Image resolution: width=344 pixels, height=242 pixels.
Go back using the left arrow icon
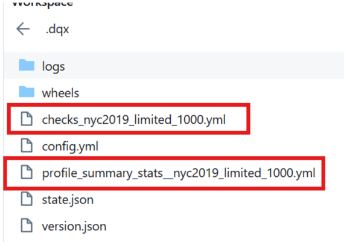23,29
